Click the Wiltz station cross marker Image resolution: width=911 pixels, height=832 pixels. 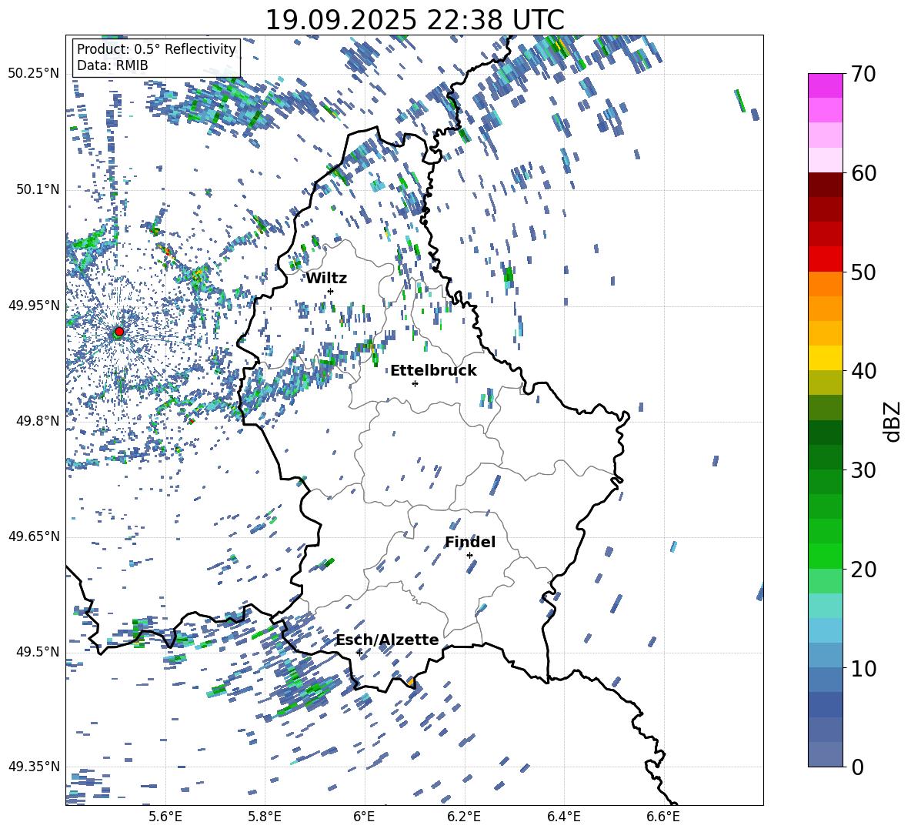tap(331, 291)
